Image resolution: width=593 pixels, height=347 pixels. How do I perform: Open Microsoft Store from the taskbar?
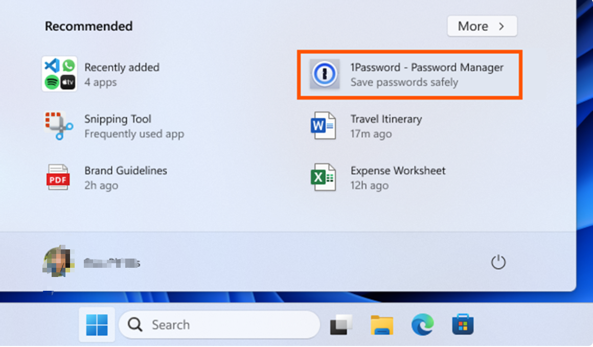(463, 325)
